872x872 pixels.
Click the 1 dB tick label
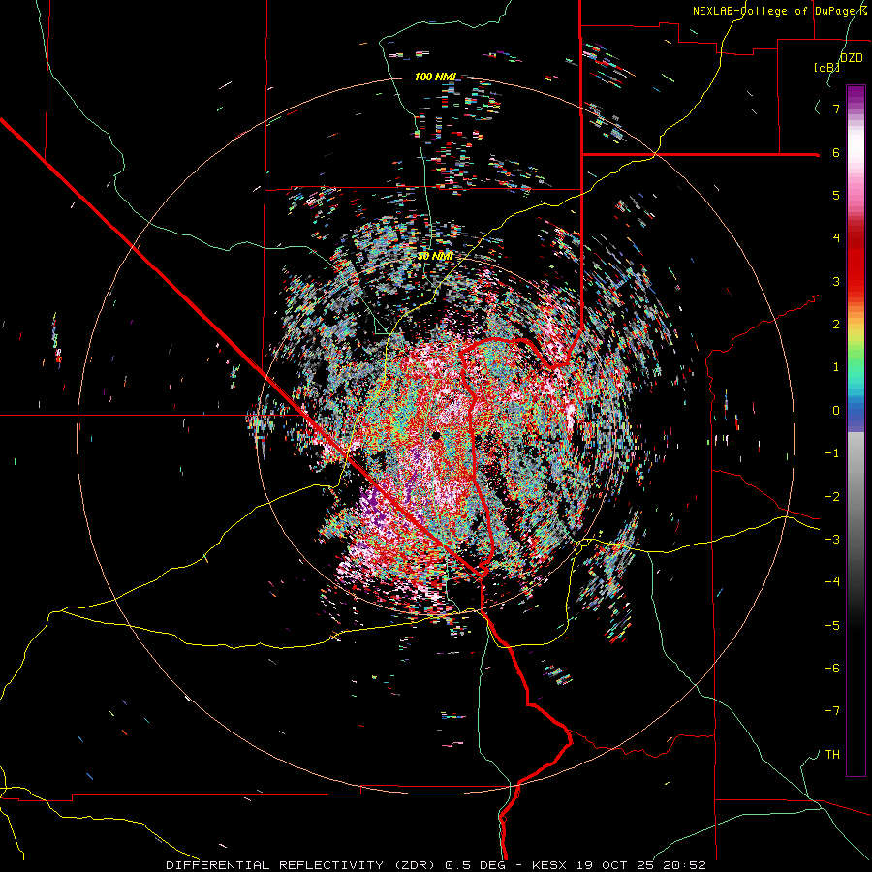coord(836,367)
